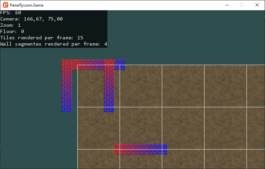Viewport: 265px width, 169px height.
Task: Click the MonoGame app icon in title bar
Action: point(6,5)
